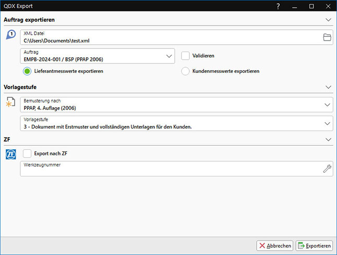Expand the Vorlagestufe level dropdown
337x255 pixels.
tap(327, 123)
